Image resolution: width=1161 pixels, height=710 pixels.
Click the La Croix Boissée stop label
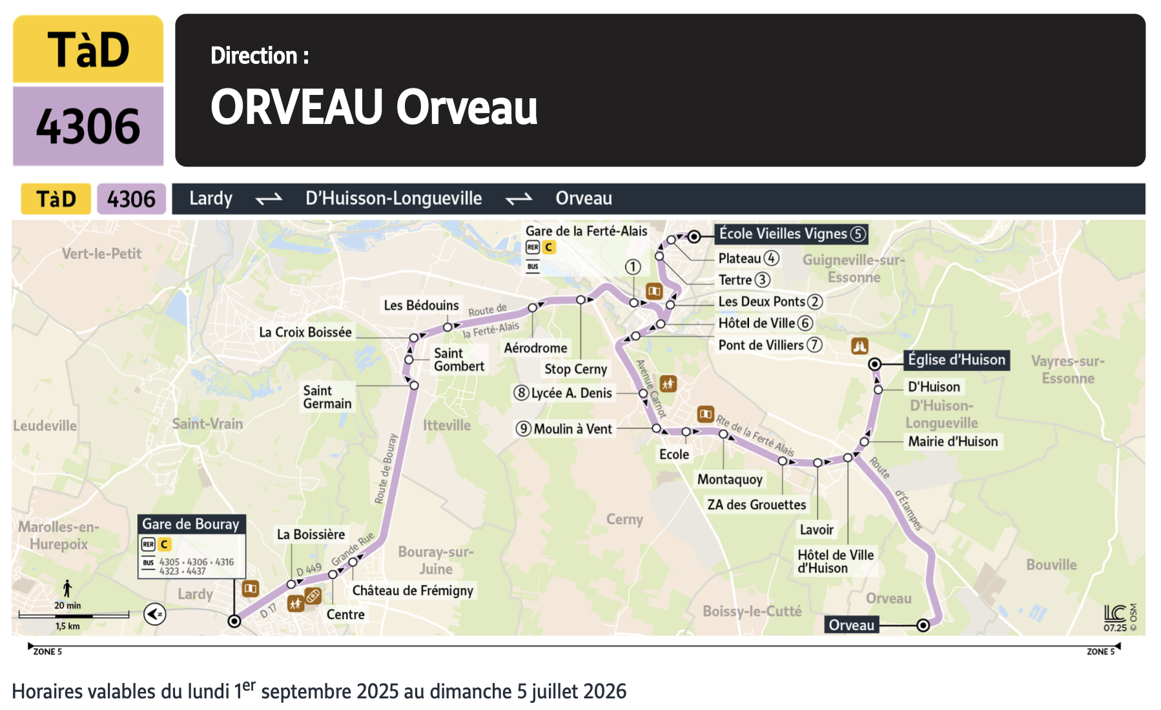[305, 332]
